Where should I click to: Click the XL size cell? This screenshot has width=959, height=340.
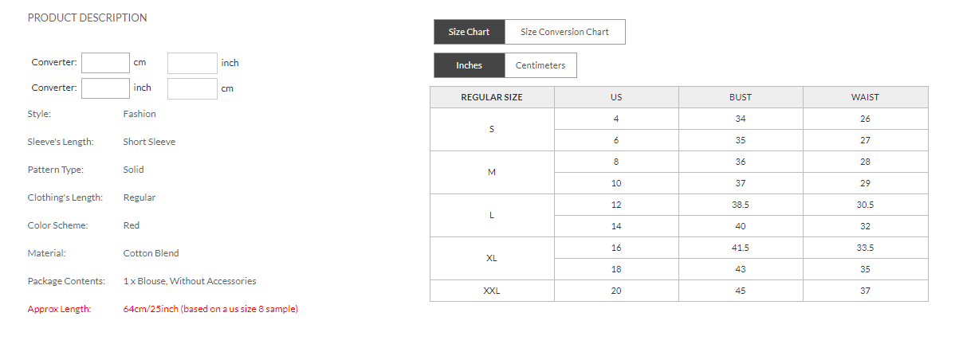coord(492,258)
